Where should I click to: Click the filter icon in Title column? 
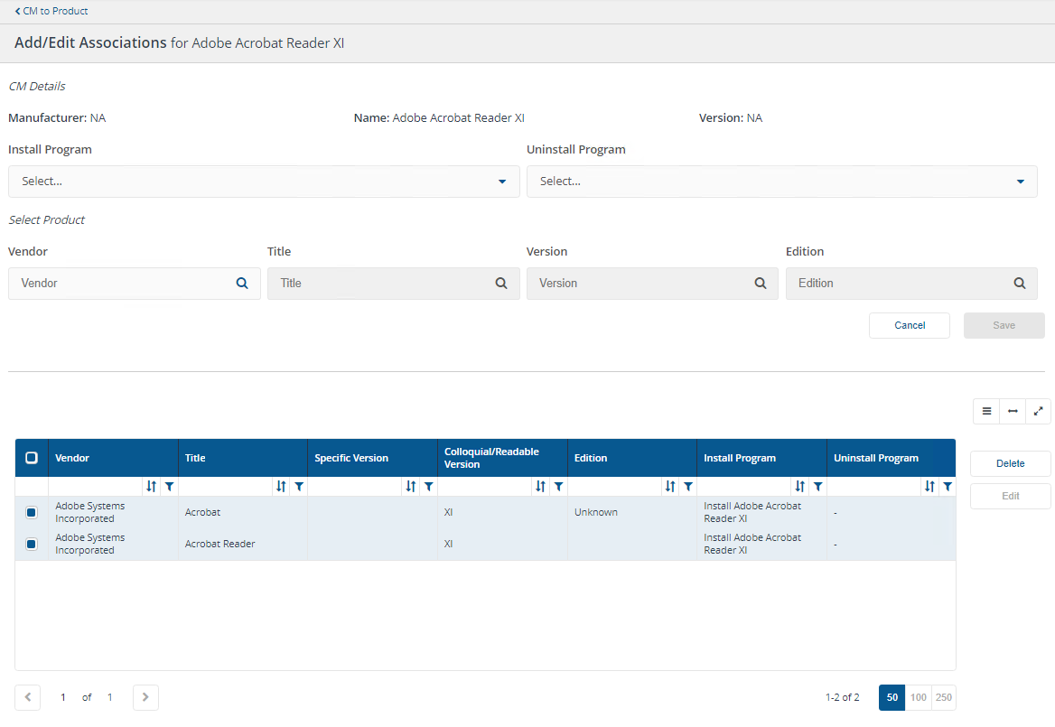click(299, 487)
